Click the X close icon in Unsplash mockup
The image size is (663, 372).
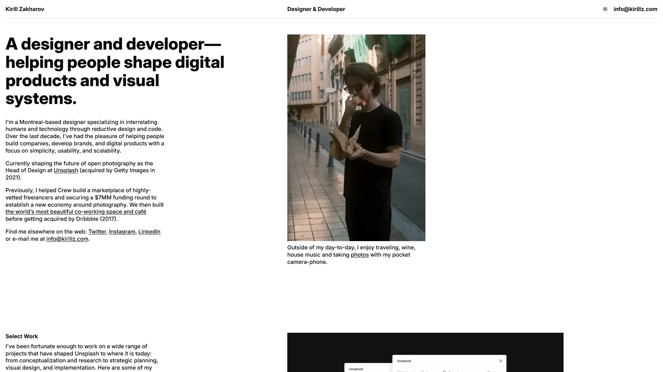500,361
